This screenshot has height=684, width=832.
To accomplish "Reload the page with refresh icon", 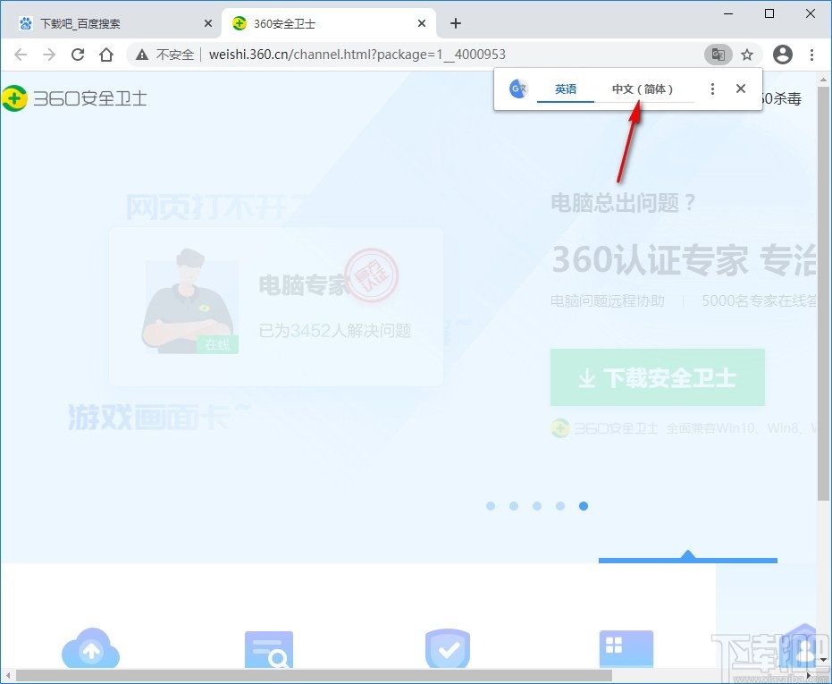I will click(x=78, y=55).
